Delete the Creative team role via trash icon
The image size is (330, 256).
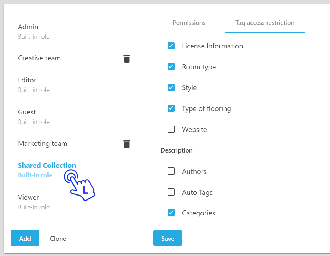[x=127, y=59]
